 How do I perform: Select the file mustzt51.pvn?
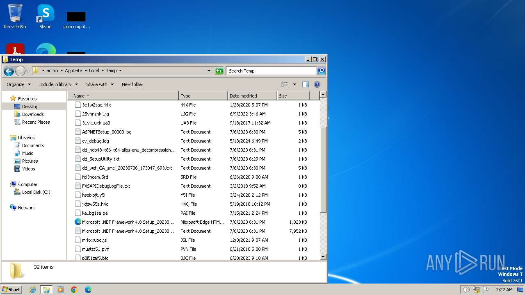(x=96, y=249)
